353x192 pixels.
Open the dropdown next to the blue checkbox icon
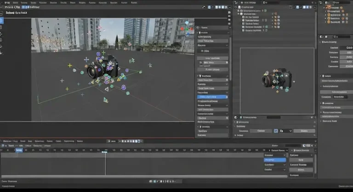285,131
